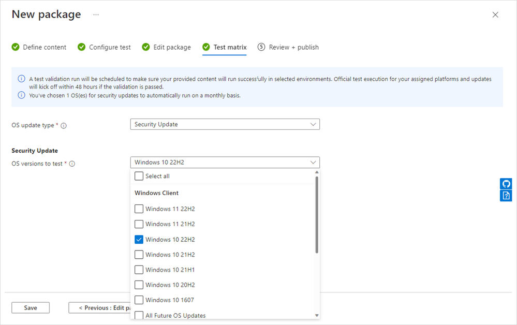Click the dropdown list scroll down arrow
This screenshot has height=325, width=517.
pos(317,316)
